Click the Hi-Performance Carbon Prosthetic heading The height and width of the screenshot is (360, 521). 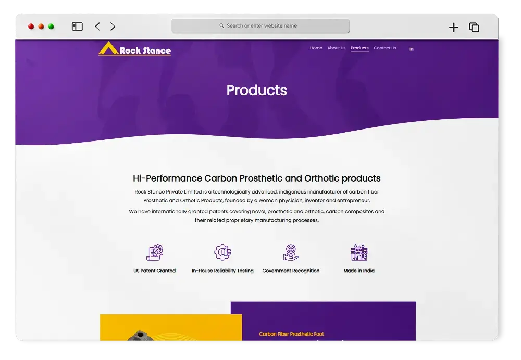click(x=256, y=178)
